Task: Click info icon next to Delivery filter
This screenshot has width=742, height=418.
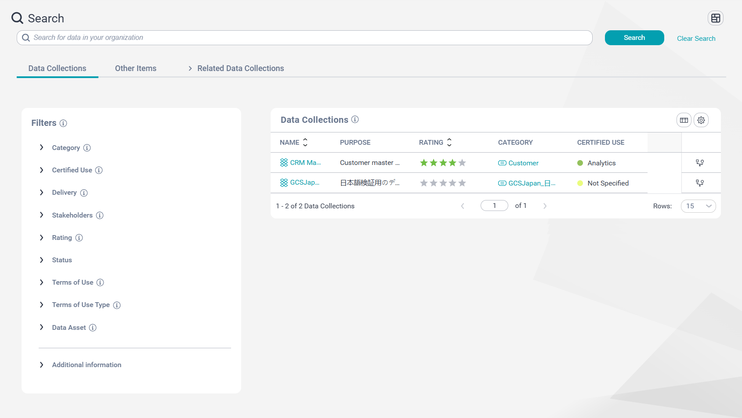Action: [84, 193]
